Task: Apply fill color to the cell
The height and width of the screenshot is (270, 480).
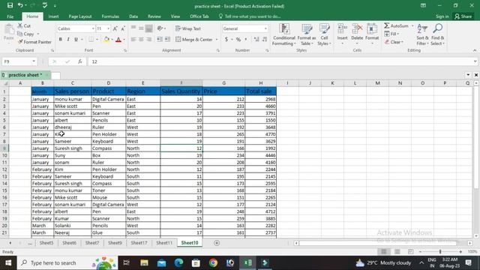Action: (106, 40)
